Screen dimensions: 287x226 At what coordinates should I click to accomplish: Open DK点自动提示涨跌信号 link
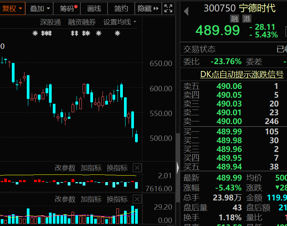(242, 74)
